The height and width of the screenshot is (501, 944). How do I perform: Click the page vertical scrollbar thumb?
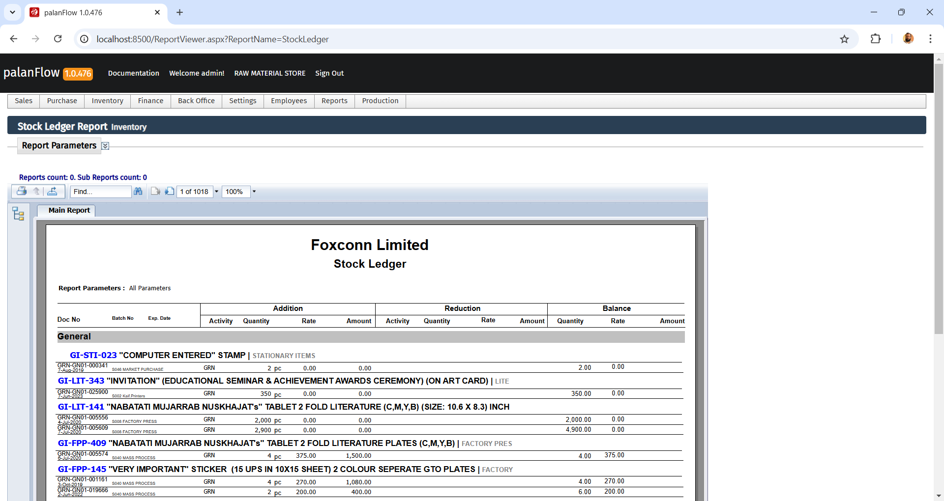(x=939, y=199)
